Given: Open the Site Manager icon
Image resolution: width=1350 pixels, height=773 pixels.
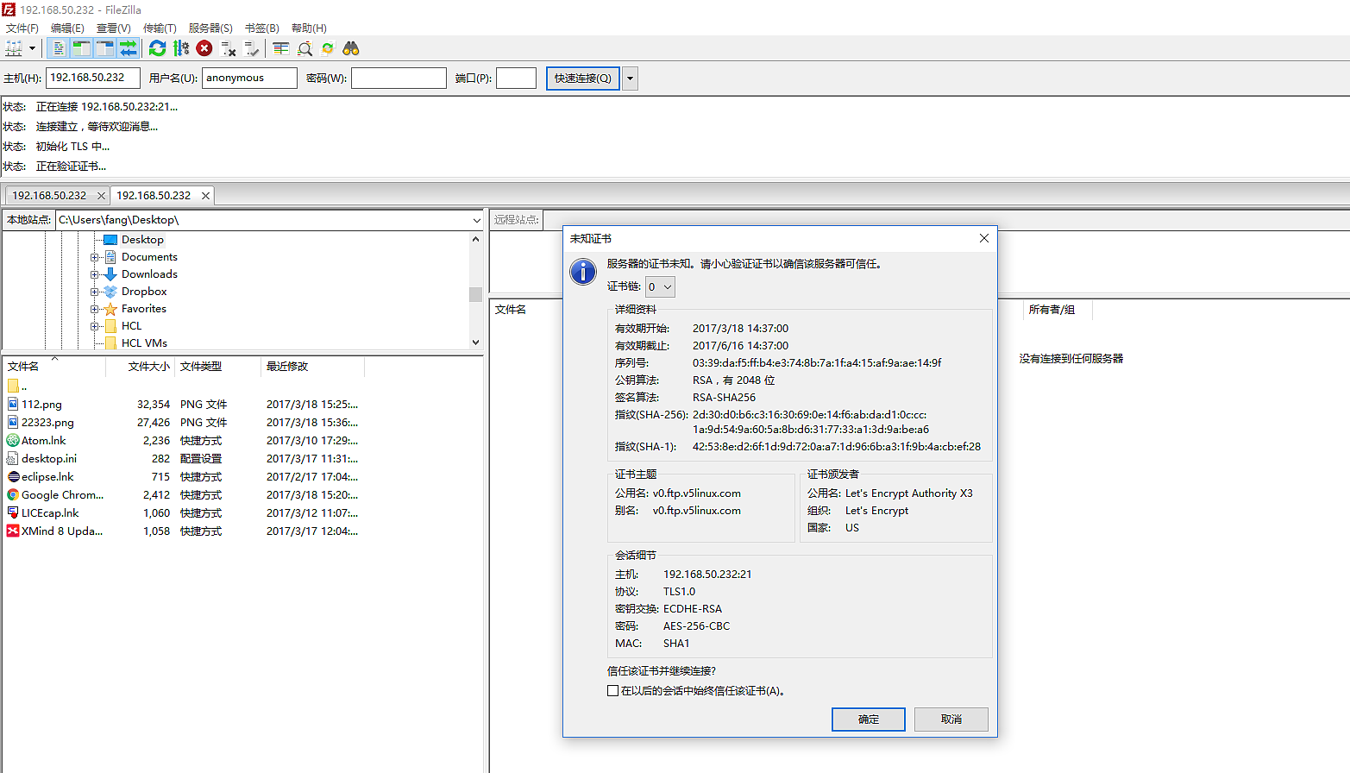Looking at the screenshot, I should 14,49.
